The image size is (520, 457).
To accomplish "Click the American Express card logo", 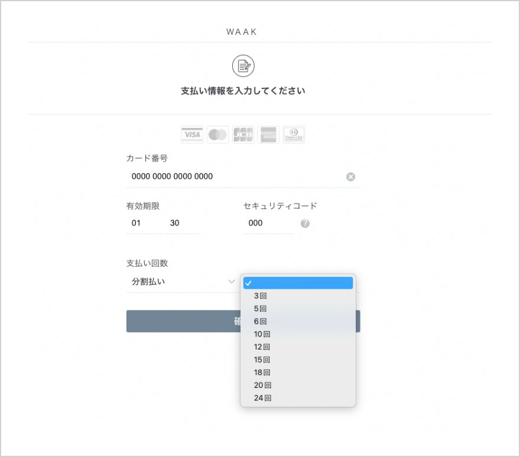I will click(268, 135).
